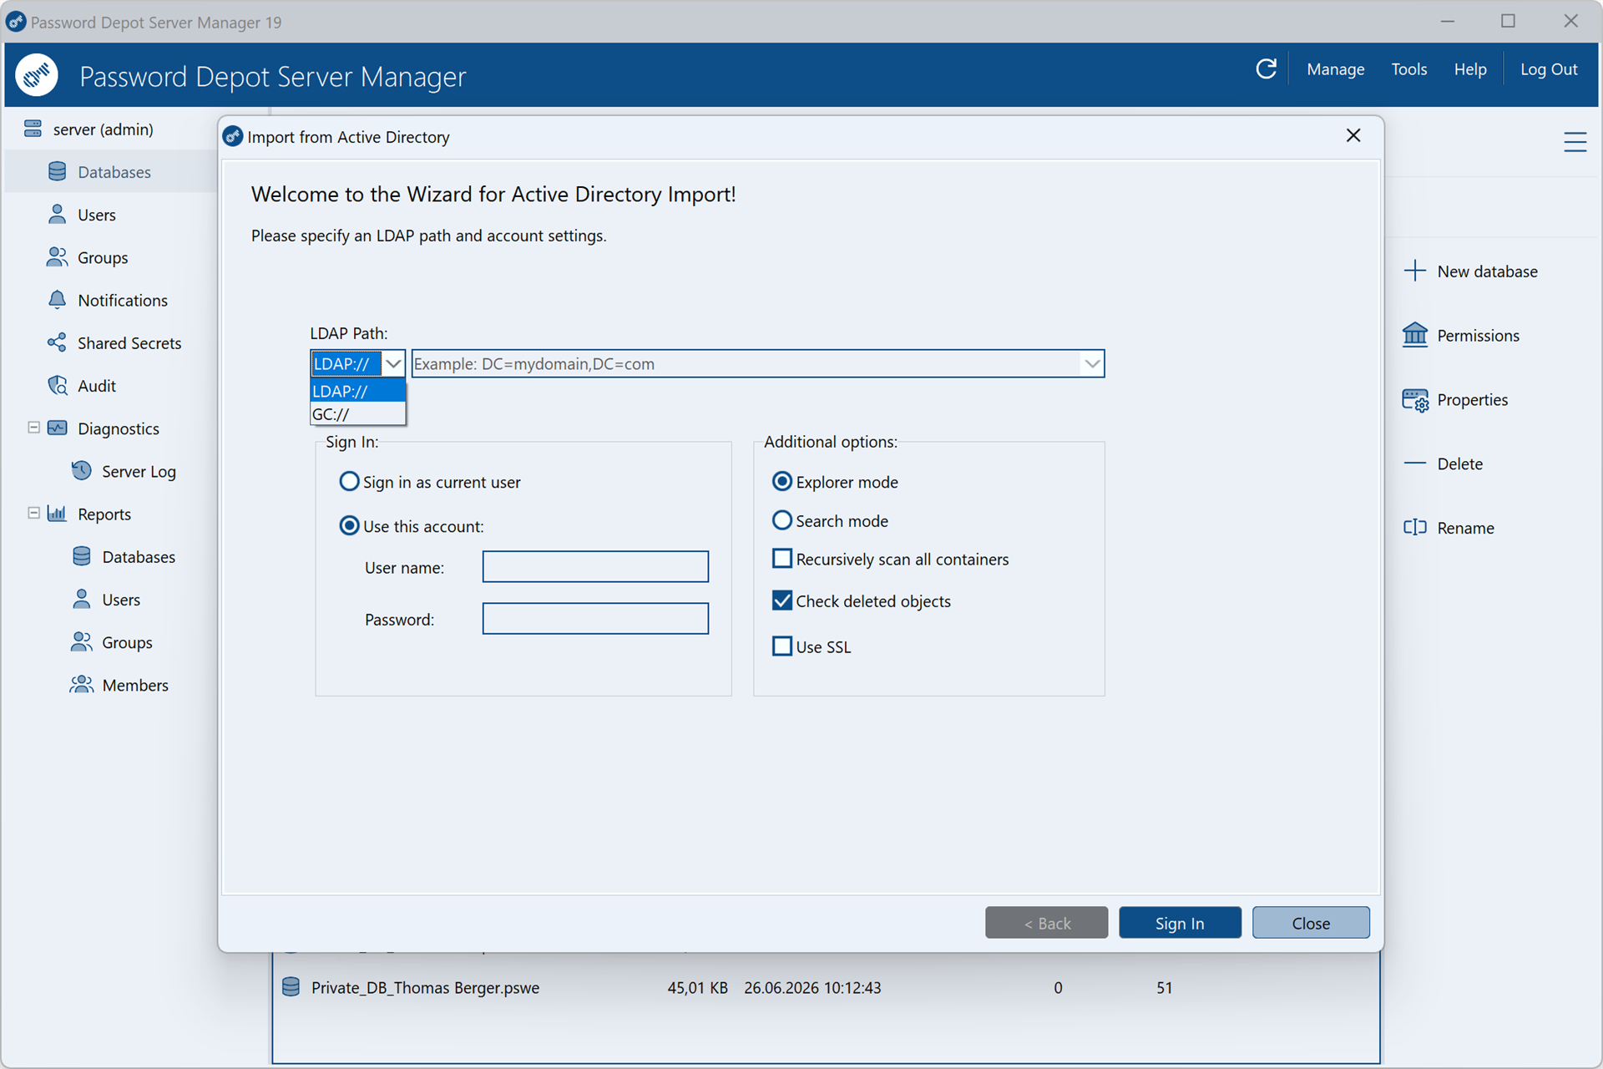Select the Private_DB_Thomas Berger.pswe row
Viewport: 1603px width, 1069px height.
[826, 987]
